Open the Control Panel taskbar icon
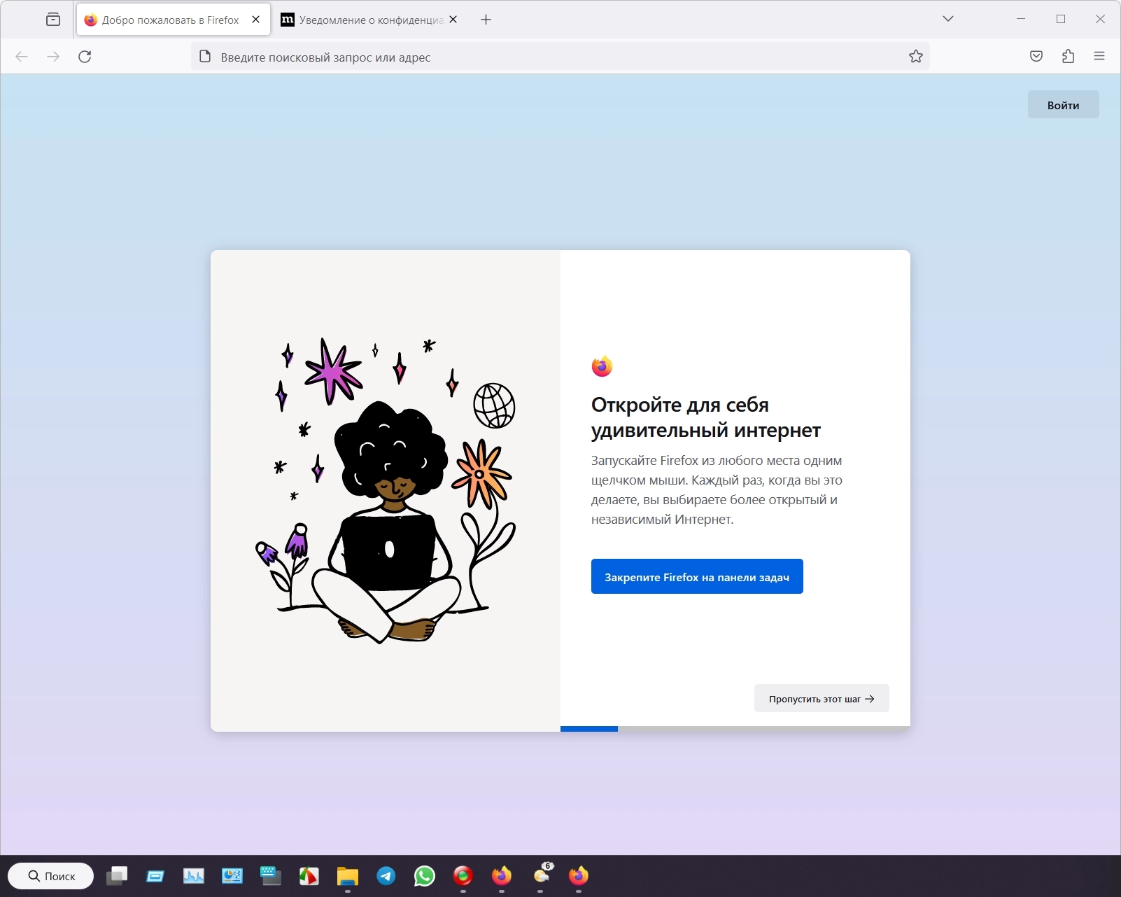Image resolution: width=1121 pixels, height=897 pixels. click(232, 876)
